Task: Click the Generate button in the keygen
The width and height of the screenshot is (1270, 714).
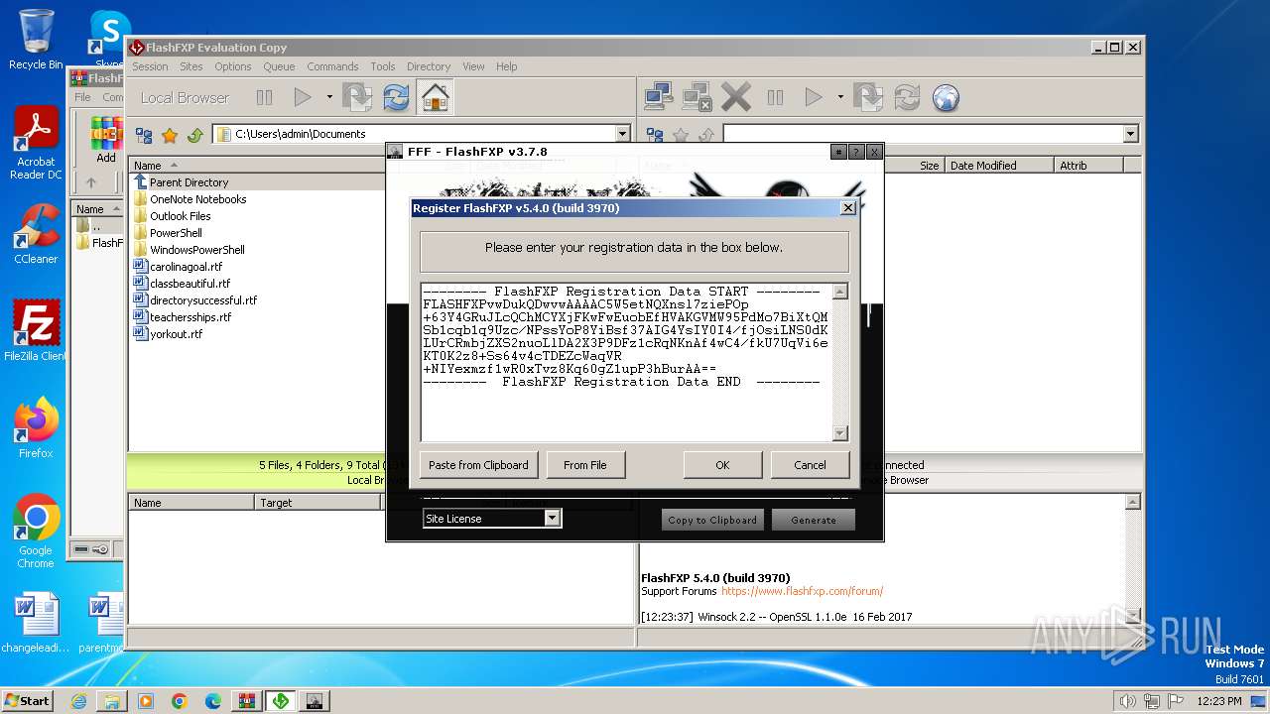Action: pyautogui.click(x=814, y=520)
